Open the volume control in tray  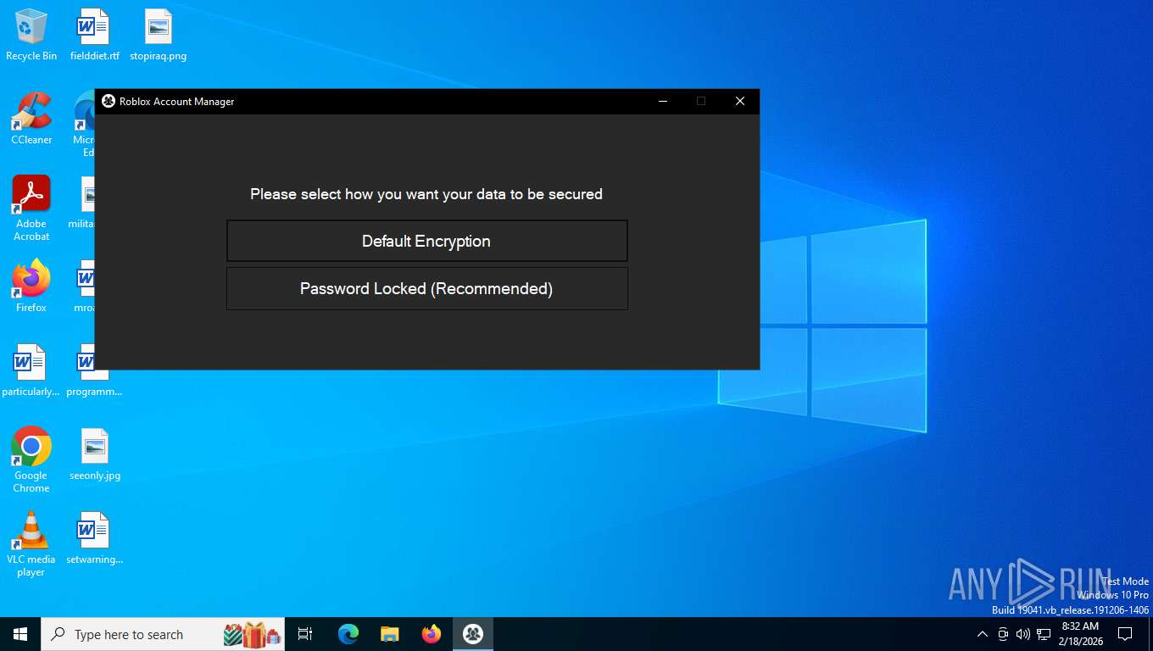(x=1023, y=634)
